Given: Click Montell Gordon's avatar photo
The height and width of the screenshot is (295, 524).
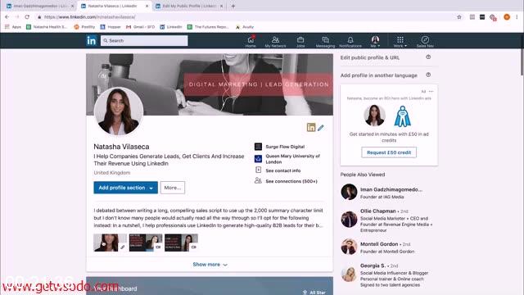Looking at the screenshot, I should coord(350,247).
